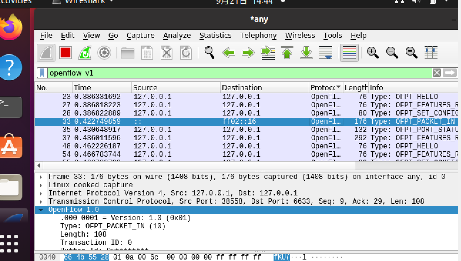This screenshot has width=461, height=261.
Task: Open the Statistics menu
Action: tap(215, 36)
